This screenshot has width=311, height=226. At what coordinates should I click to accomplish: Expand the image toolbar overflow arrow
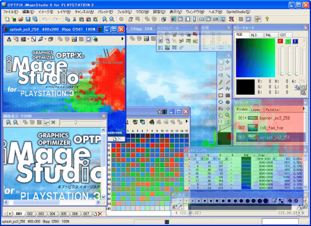click(x=122, y=39)
